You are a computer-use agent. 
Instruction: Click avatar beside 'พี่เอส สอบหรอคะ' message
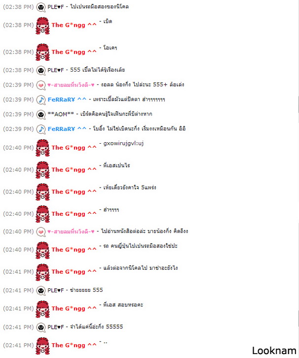[42, 309]
